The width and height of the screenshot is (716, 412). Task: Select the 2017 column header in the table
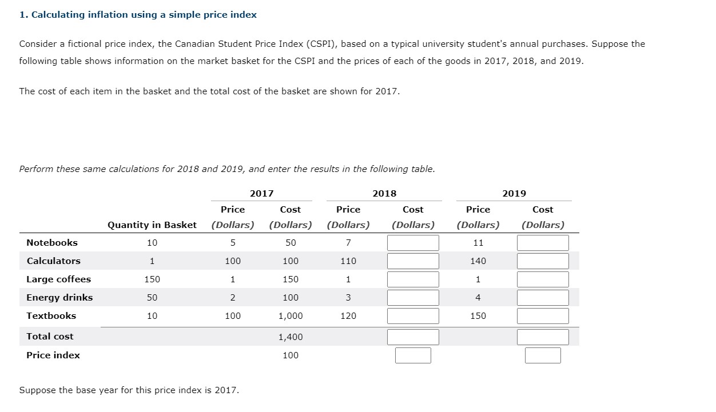coord(262,193)
